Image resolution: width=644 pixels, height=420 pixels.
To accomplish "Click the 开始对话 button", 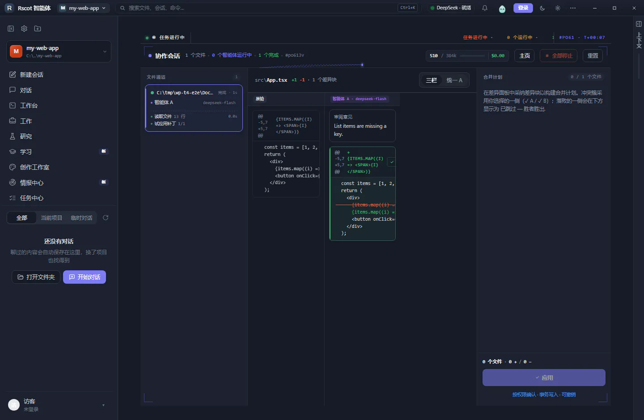I will 85,277.
